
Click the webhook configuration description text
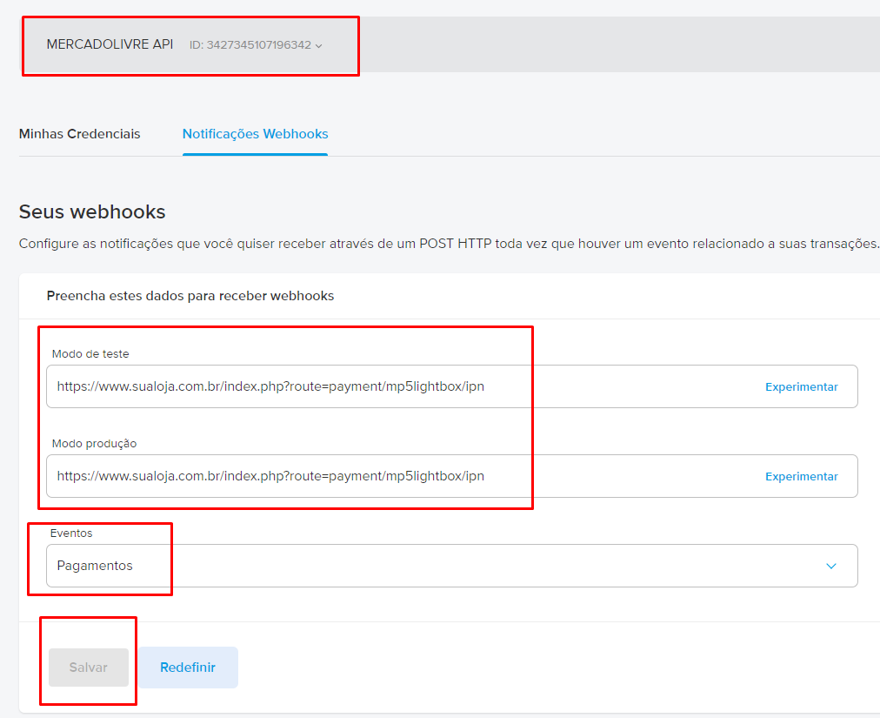click(x=449, y=244)
